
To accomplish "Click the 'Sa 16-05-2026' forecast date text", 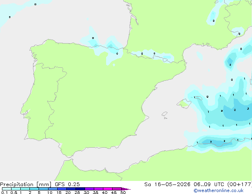I will coord(167,184).
